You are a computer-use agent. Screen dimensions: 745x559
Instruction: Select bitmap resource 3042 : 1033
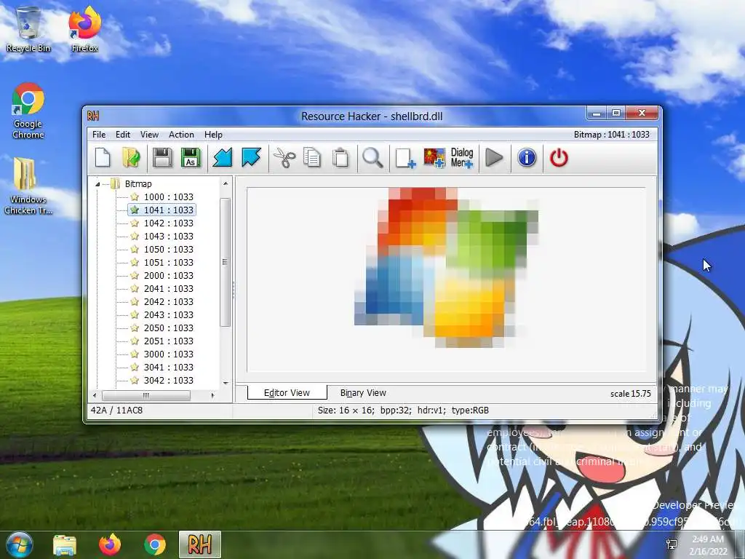pos(168,380)
